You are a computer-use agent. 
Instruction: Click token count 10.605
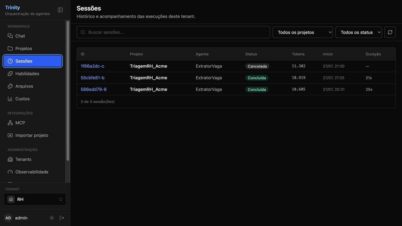[299, 89]
